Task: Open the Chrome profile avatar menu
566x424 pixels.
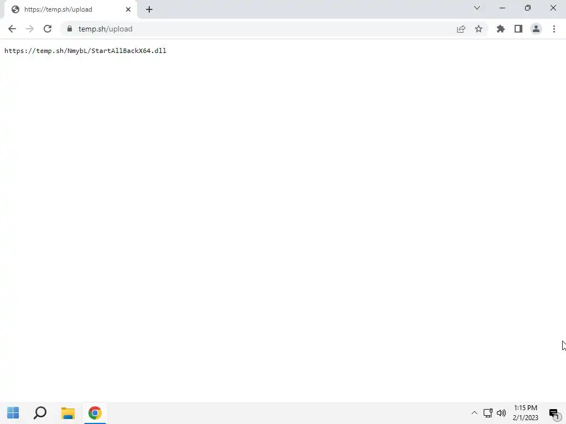Action: point(536,29)
